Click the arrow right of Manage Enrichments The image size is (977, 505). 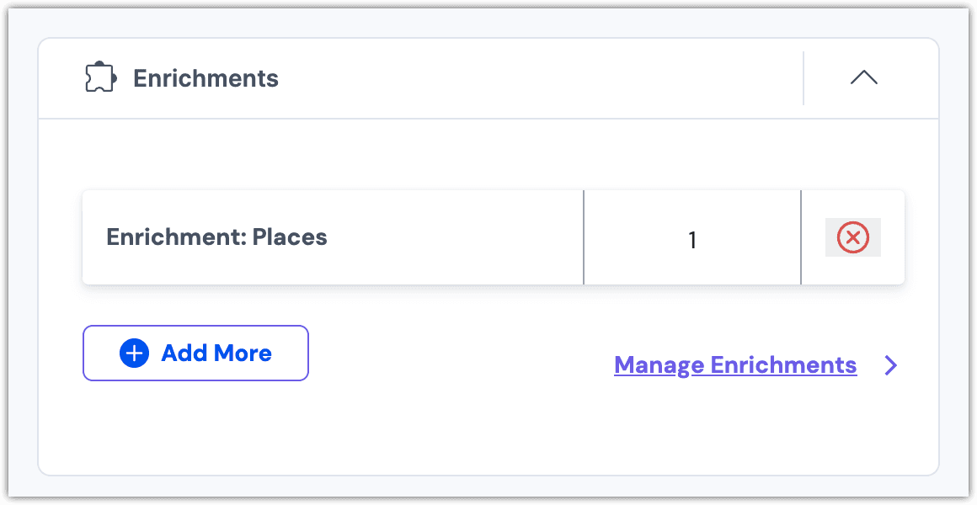click(891, 365)
